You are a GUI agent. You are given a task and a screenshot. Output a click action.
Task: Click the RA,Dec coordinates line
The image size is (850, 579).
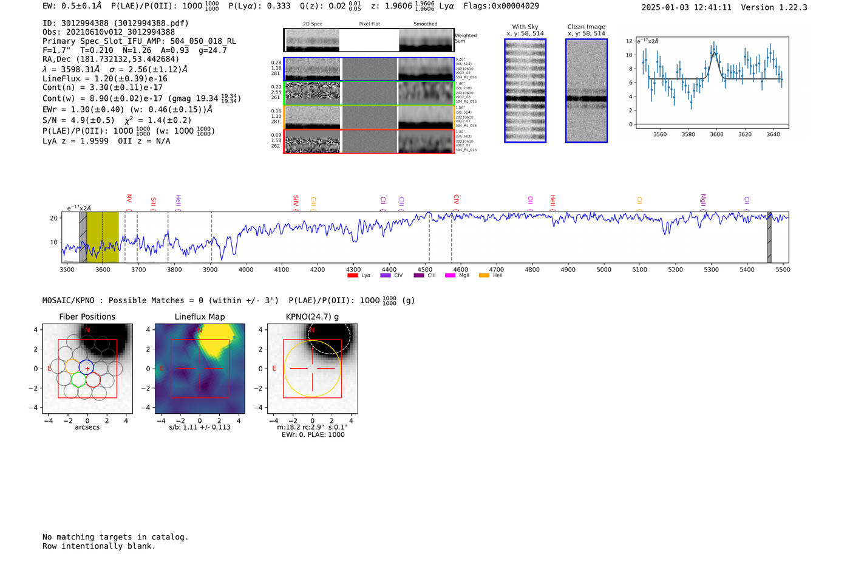tap(111, 59)
